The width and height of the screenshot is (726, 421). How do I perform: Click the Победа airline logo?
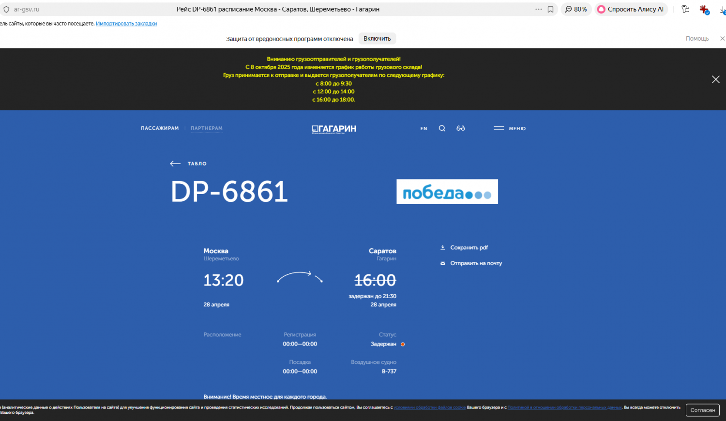point(447,192)
